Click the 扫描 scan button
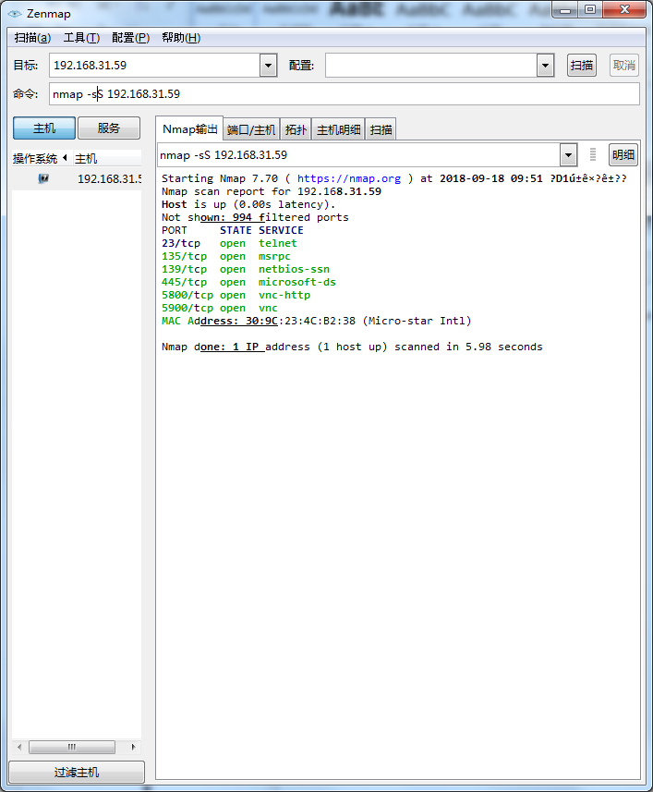 [x=582, y=66]
